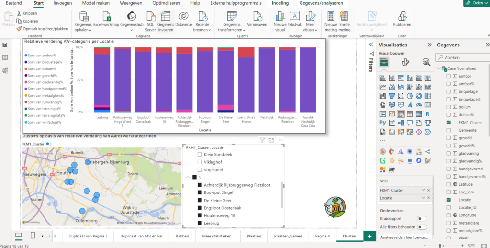Click the focus mode icon on slicer
The width and height of the screenshot is (490, 248).
coord(271,140)
